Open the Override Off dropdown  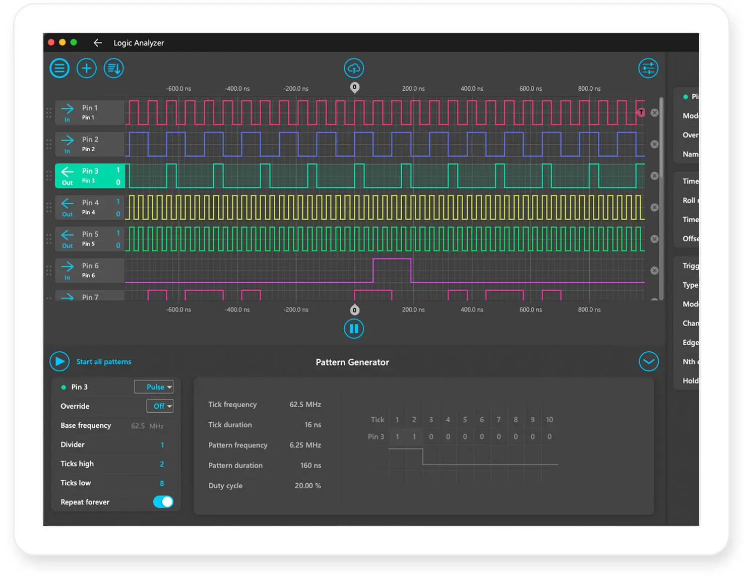pyautogui.click(x=160, y=406)
